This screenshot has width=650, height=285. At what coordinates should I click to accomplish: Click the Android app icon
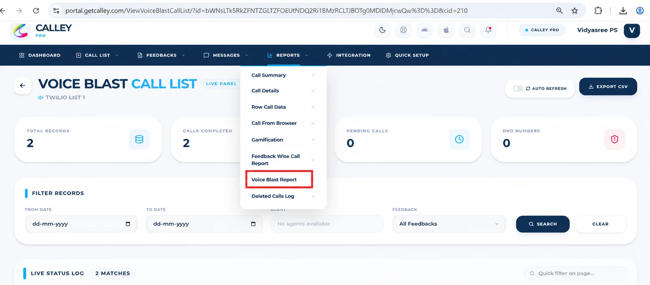pos(425,30)
